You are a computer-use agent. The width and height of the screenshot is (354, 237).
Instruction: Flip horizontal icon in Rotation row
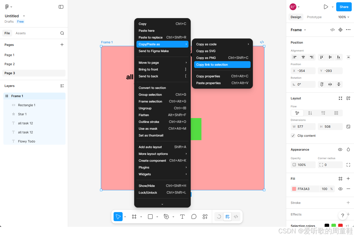pyautogui.click(x=330, y=84)
